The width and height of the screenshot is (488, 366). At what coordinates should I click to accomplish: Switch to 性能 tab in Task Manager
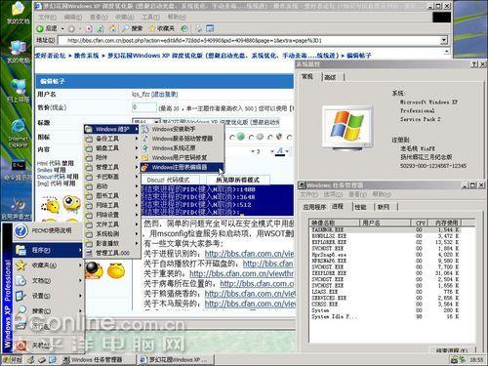click(x=360, y=207)
